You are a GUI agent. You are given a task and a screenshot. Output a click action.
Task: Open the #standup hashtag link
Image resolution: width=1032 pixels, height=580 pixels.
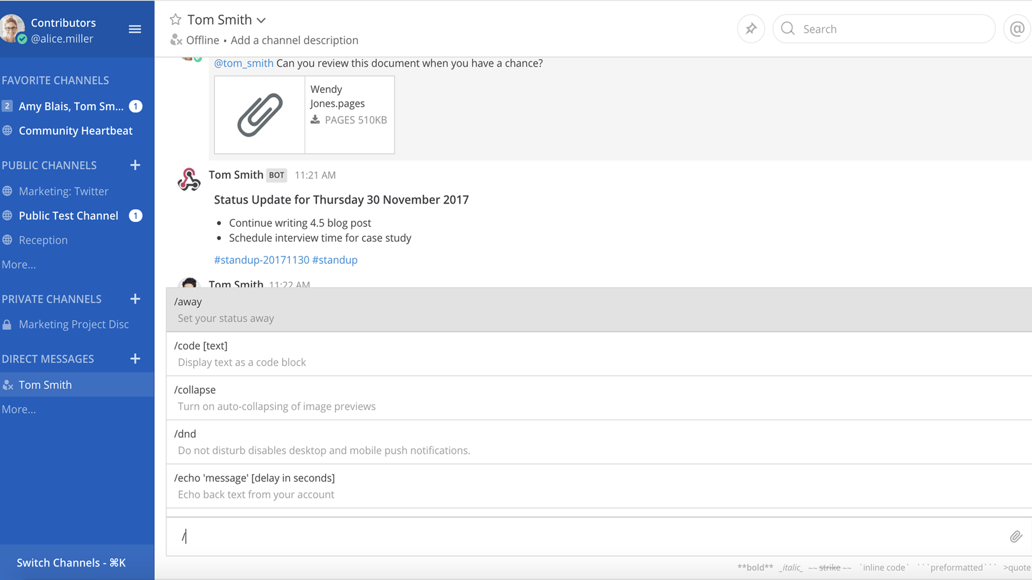point(335,260)
